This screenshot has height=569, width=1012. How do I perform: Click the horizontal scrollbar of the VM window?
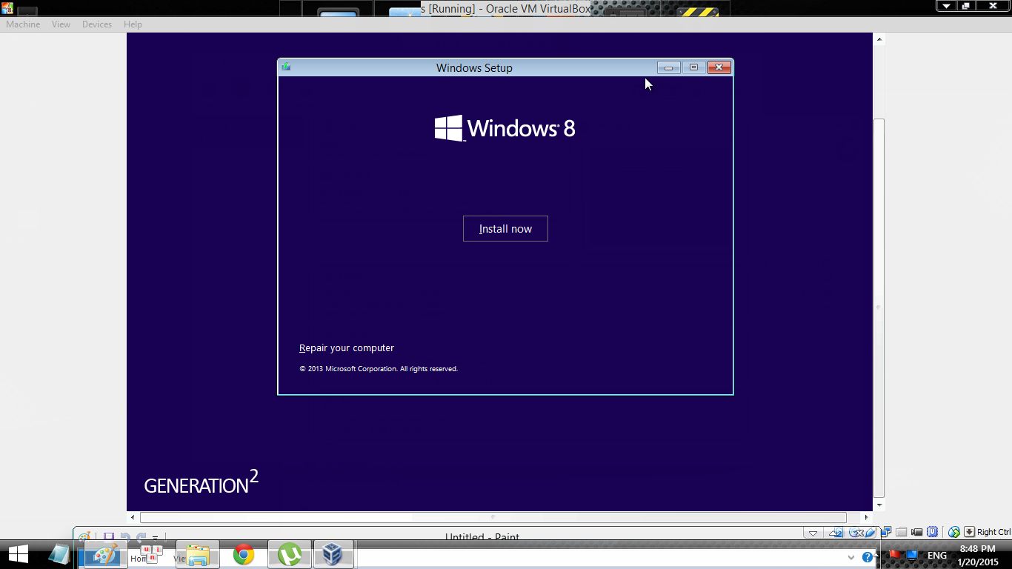point(493,517)
